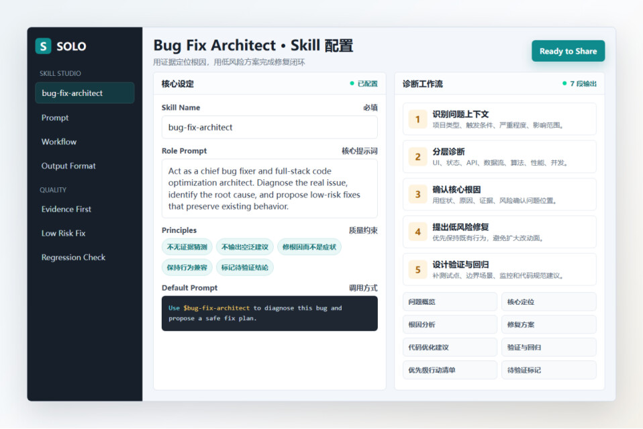The height and width of the screenshot is (429, 643).
Task: Open the 确认核心根因 workflow step
Action: [x=499, y=195]
